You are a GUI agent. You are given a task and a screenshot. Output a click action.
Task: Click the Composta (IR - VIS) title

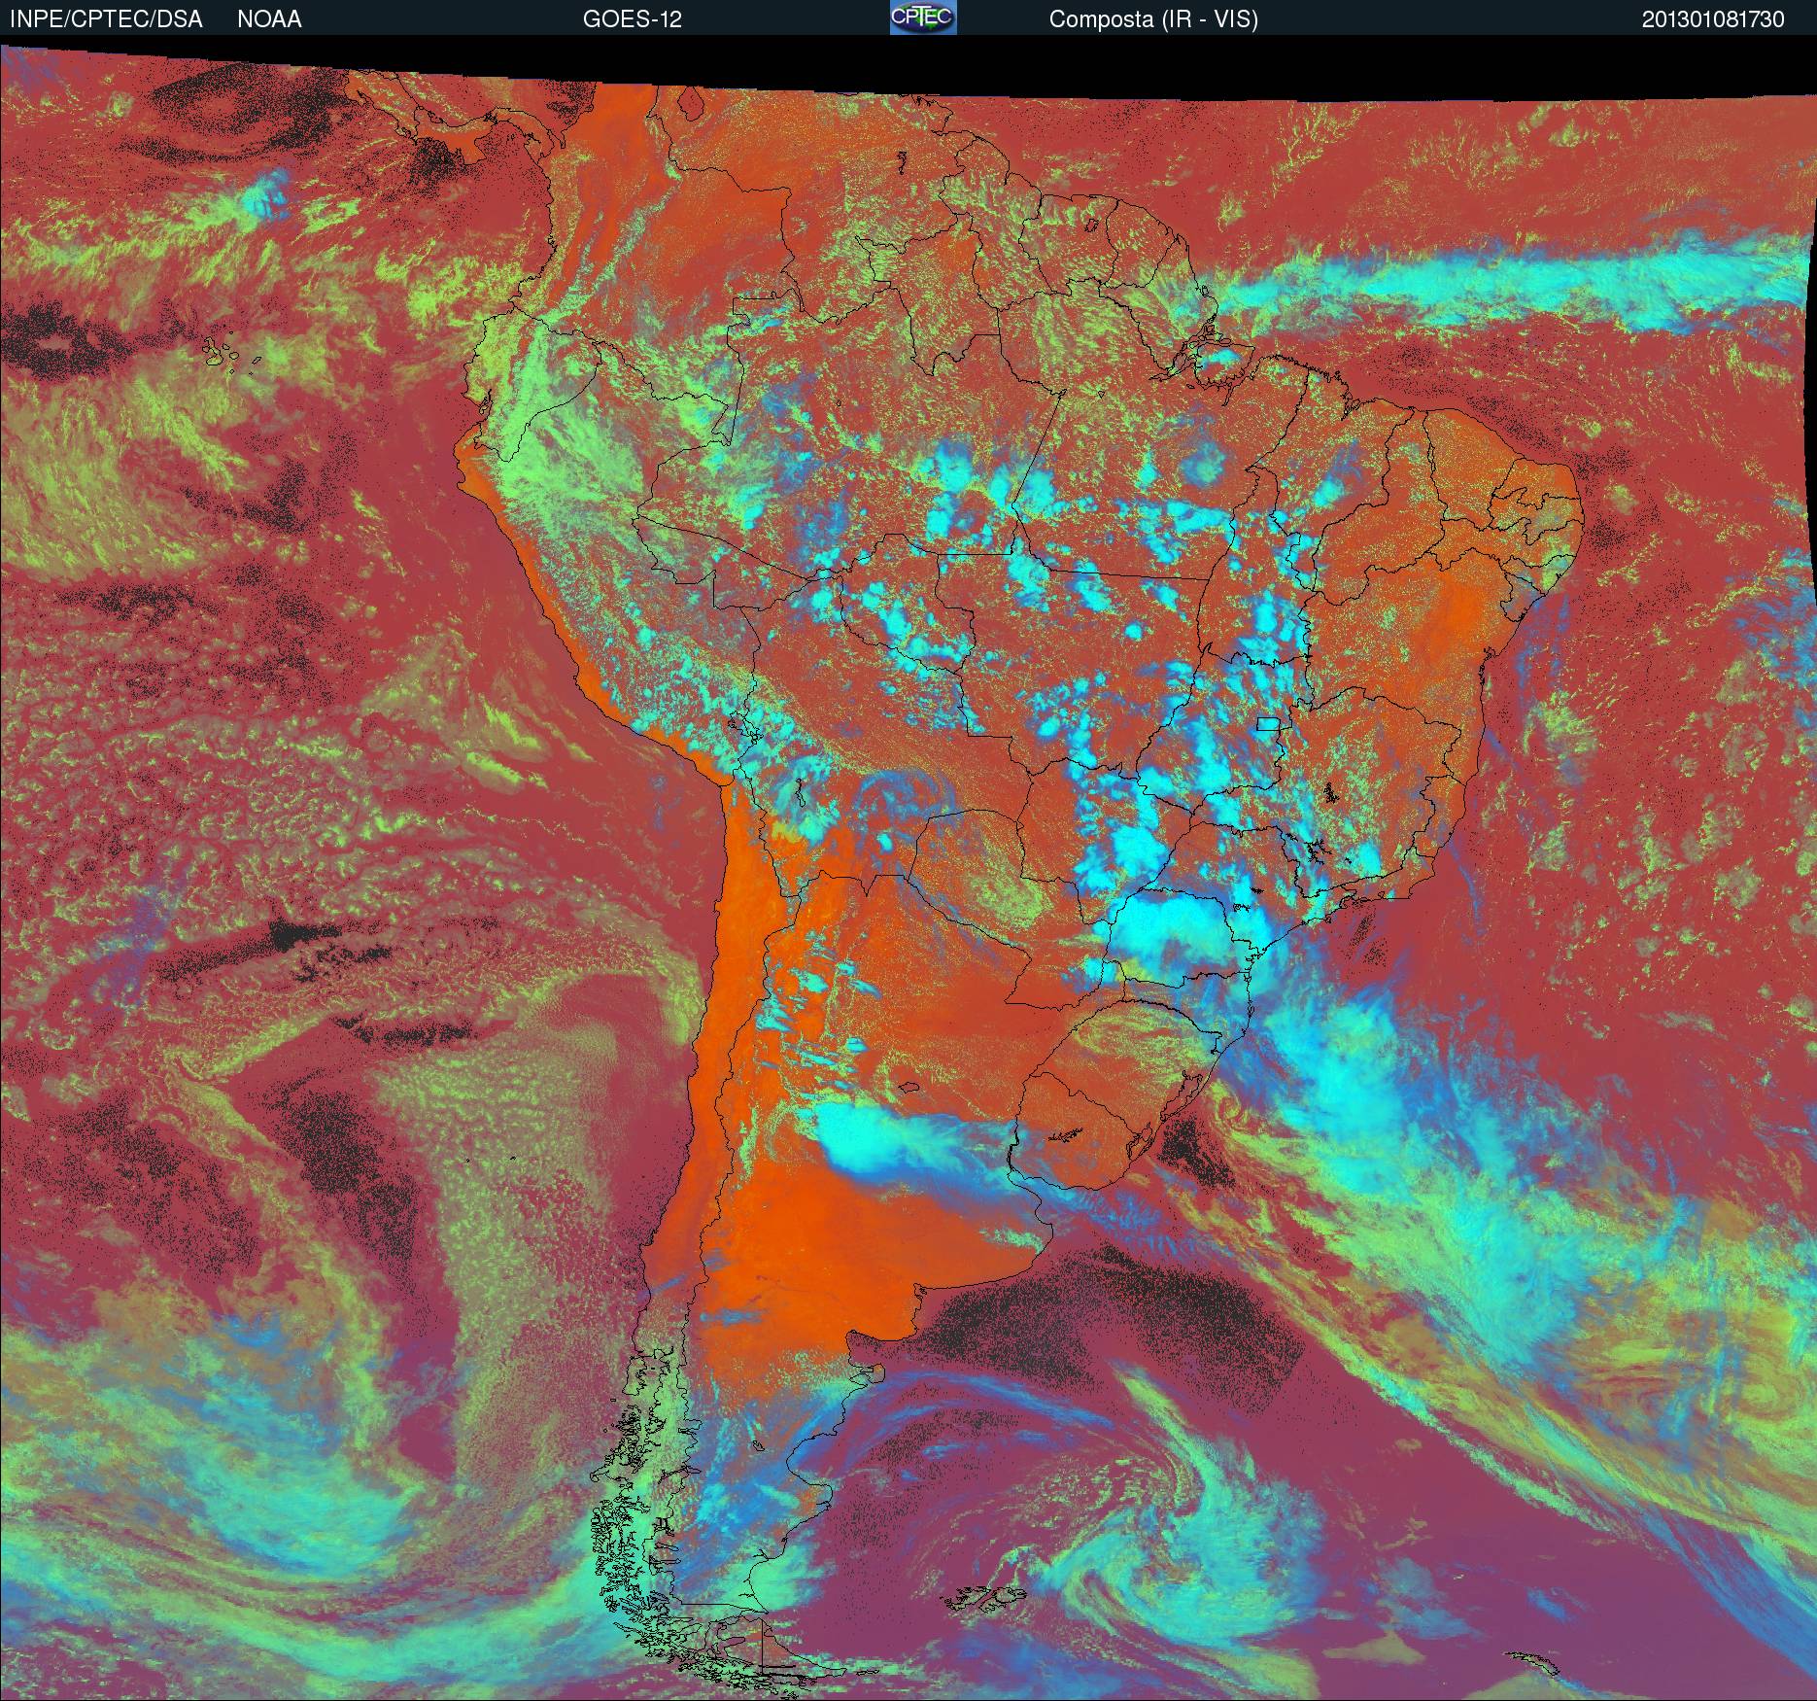(1153, 19)
